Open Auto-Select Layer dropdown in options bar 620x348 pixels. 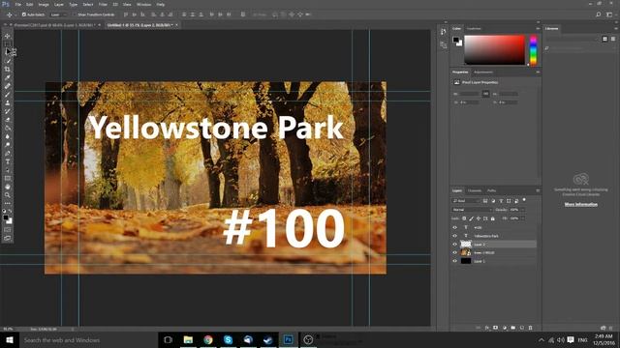(x=59, y=14)
